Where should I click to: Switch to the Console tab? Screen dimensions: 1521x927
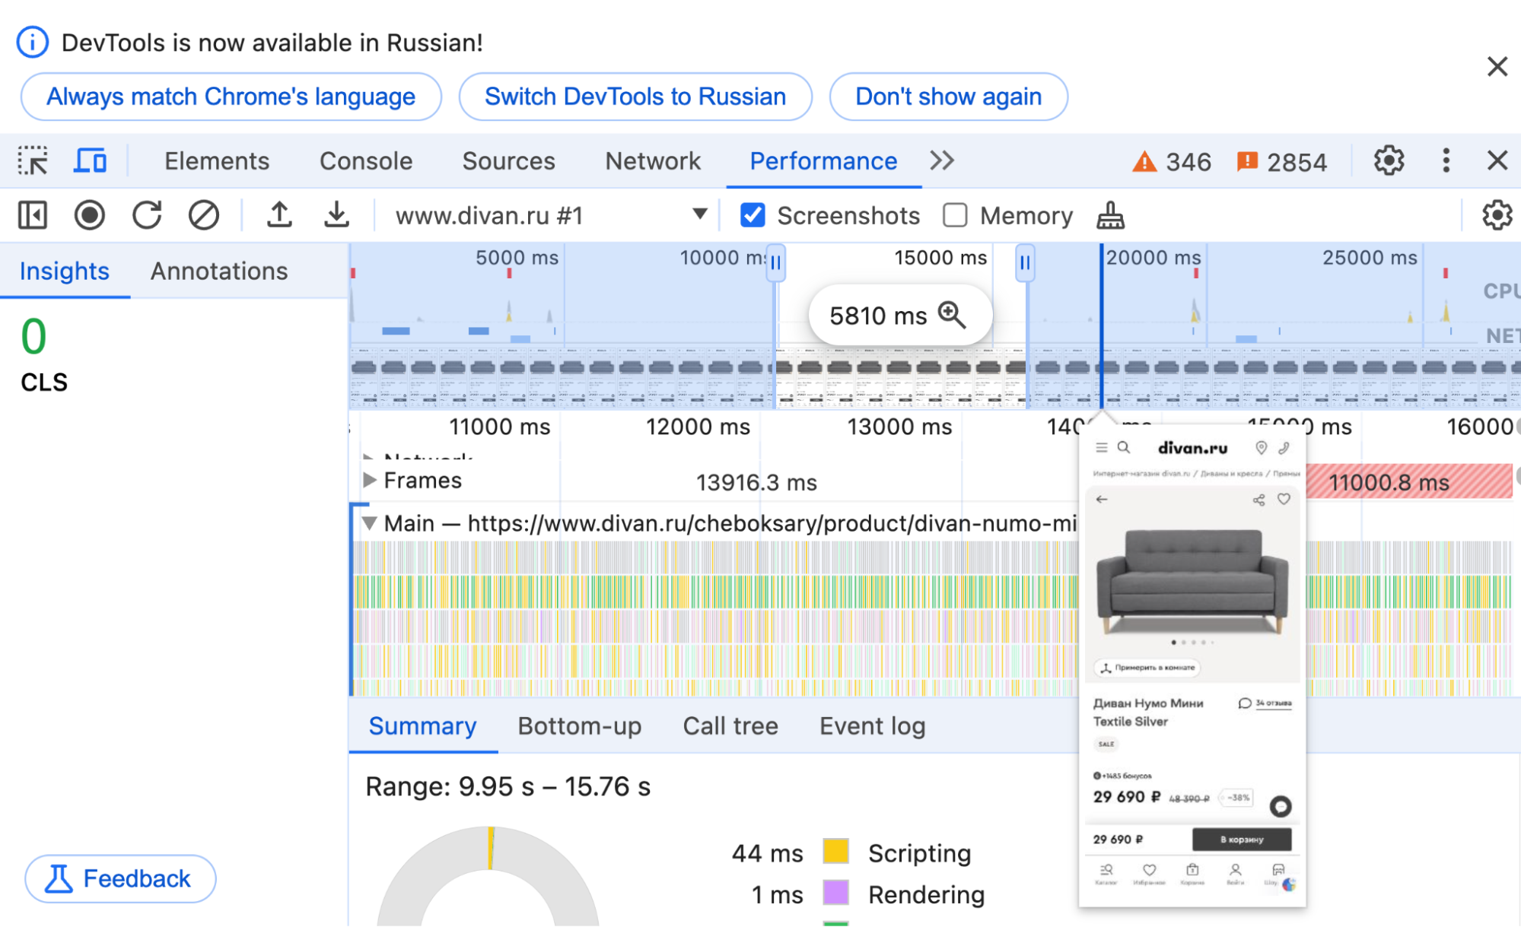(366, 161)
